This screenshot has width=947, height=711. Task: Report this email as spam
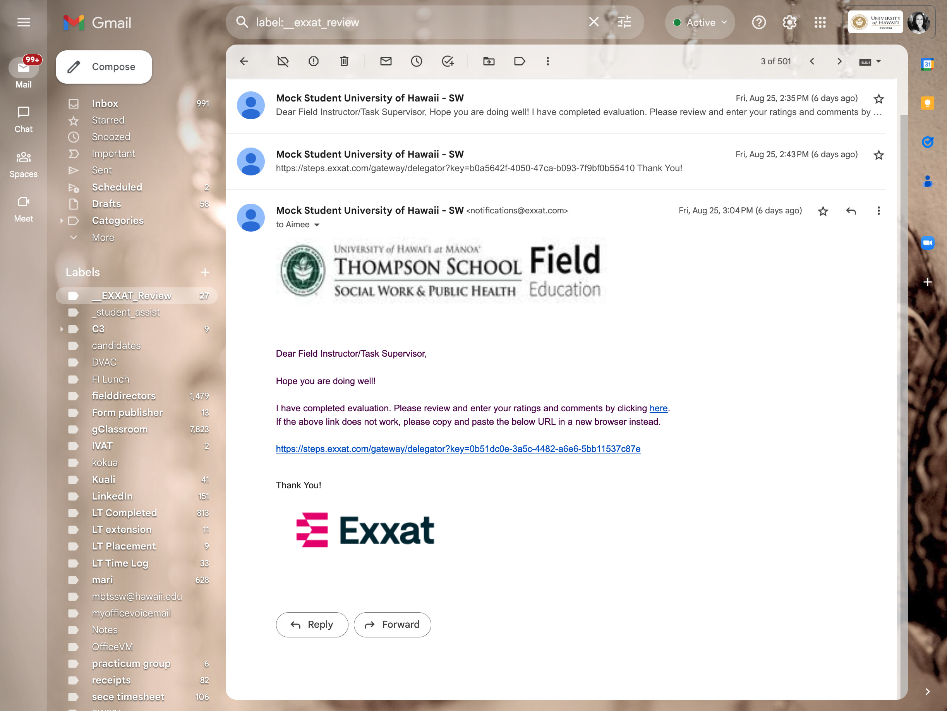tap(313, 61)
